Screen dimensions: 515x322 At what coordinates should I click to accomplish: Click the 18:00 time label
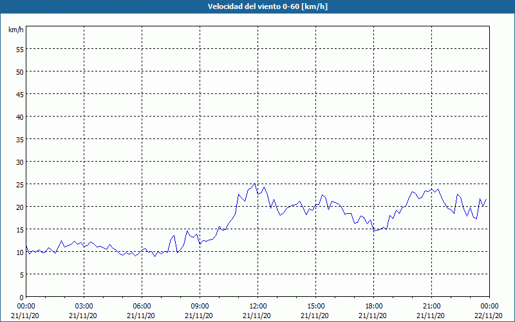(374, 307)
